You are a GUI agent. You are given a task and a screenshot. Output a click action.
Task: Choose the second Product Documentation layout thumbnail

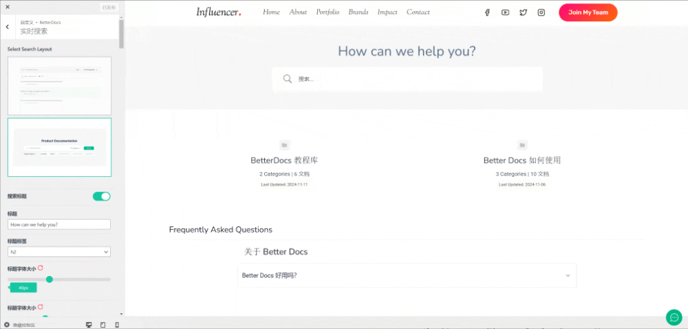coord(59,147)
